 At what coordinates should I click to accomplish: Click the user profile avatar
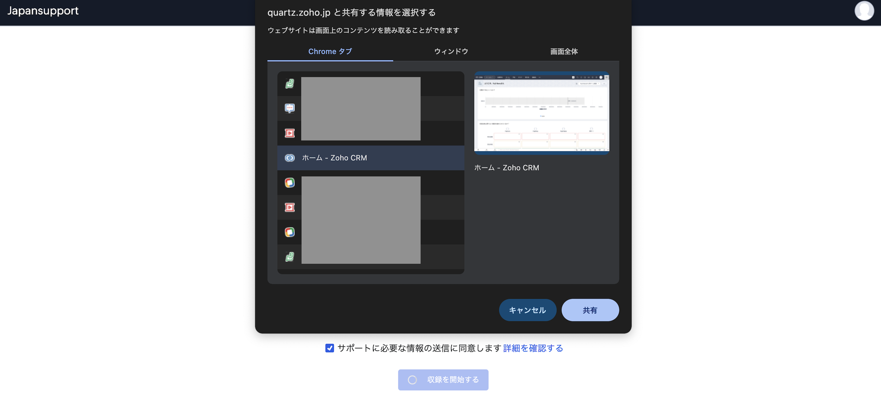864,11
